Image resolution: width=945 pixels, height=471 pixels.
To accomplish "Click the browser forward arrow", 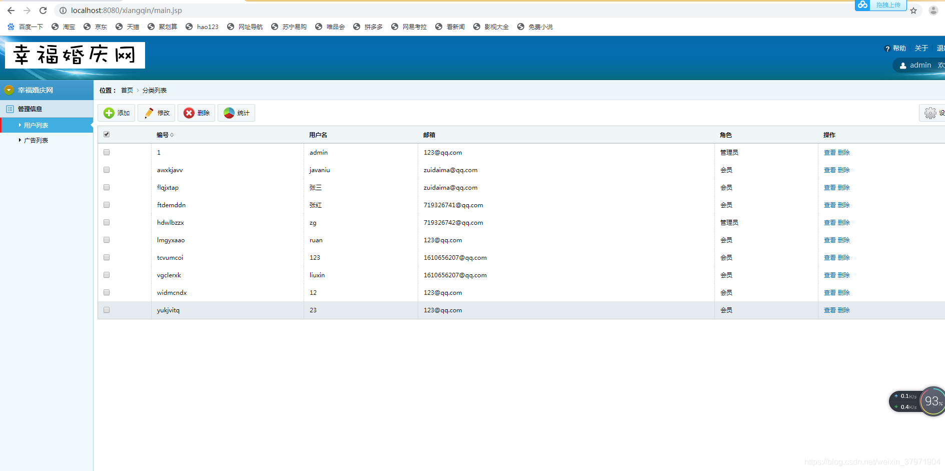I will pyautogui.click(x=27, y=11).
